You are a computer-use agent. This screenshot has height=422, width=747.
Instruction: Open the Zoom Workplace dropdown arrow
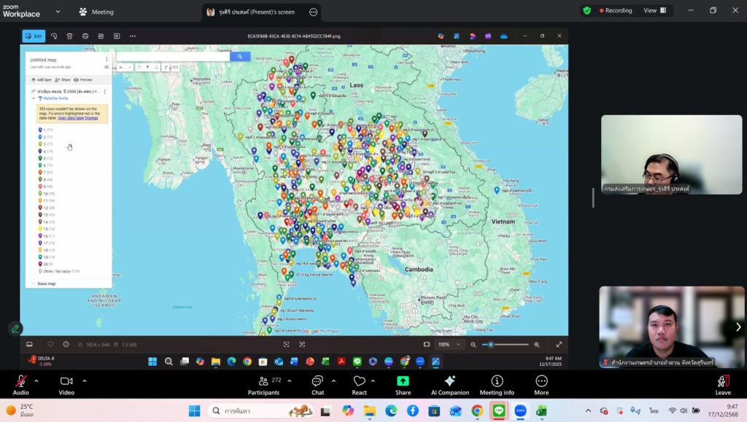point(58,12)
